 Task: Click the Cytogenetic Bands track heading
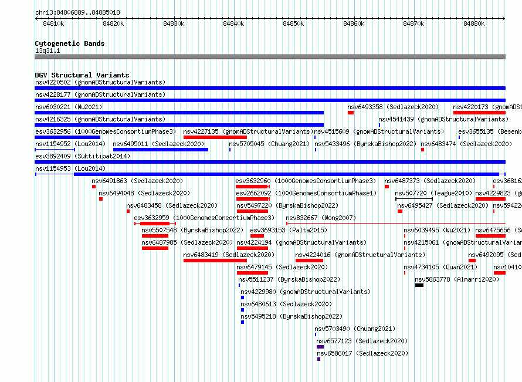pos(70,43)
